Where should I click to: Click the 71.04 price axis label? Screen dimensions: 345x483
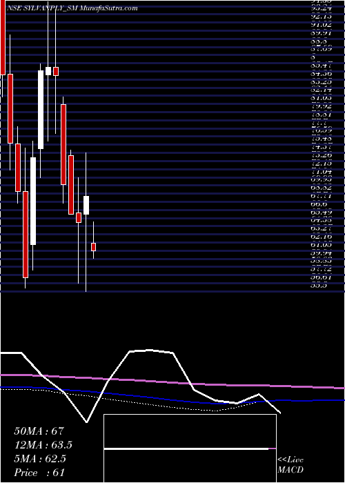[321, 172]
